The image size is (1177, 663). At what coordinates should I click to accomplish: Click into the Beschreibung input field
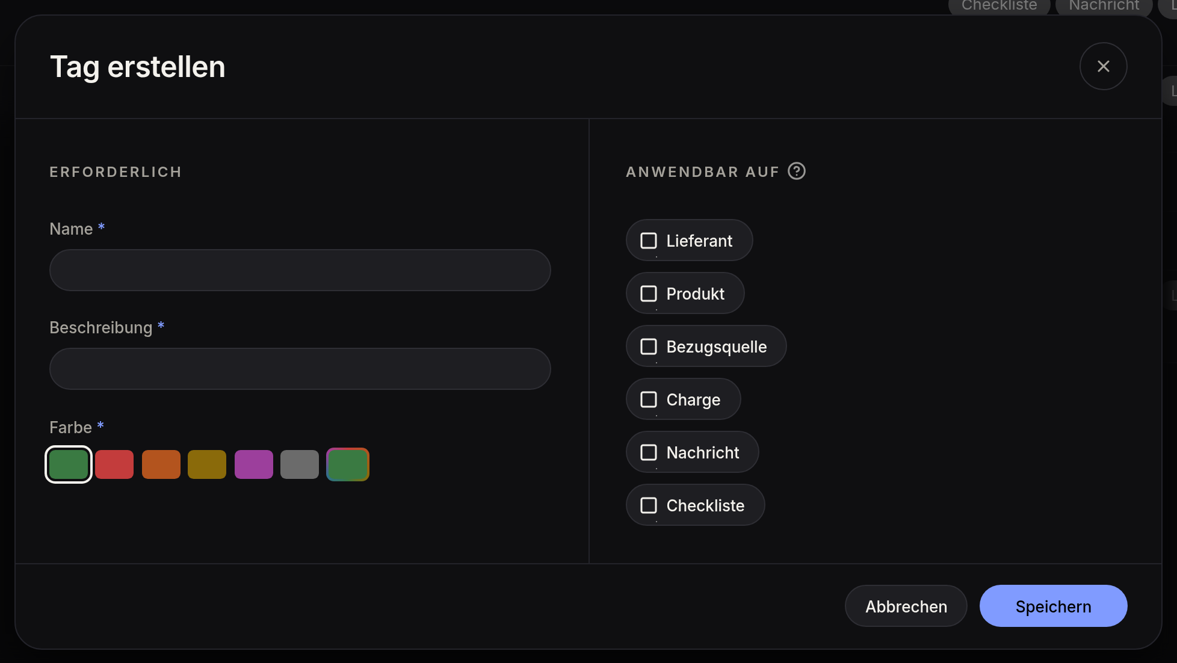(x=300, y=369)
